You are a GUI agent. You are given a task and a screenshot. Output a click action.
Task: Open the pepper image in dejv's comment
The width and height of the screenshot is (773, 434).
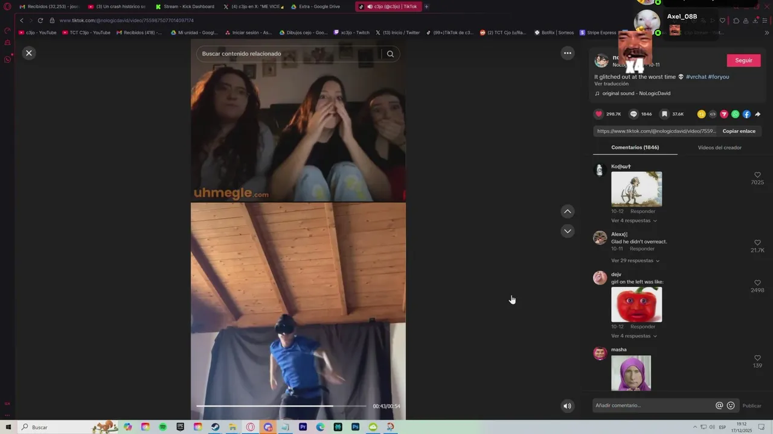[x=637, y=304]
